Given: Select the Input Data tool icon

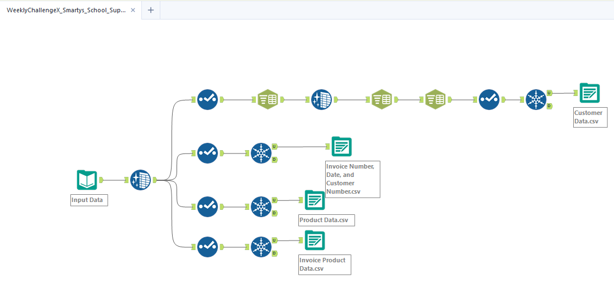Looking at the screenshot, I should point(87,180).
